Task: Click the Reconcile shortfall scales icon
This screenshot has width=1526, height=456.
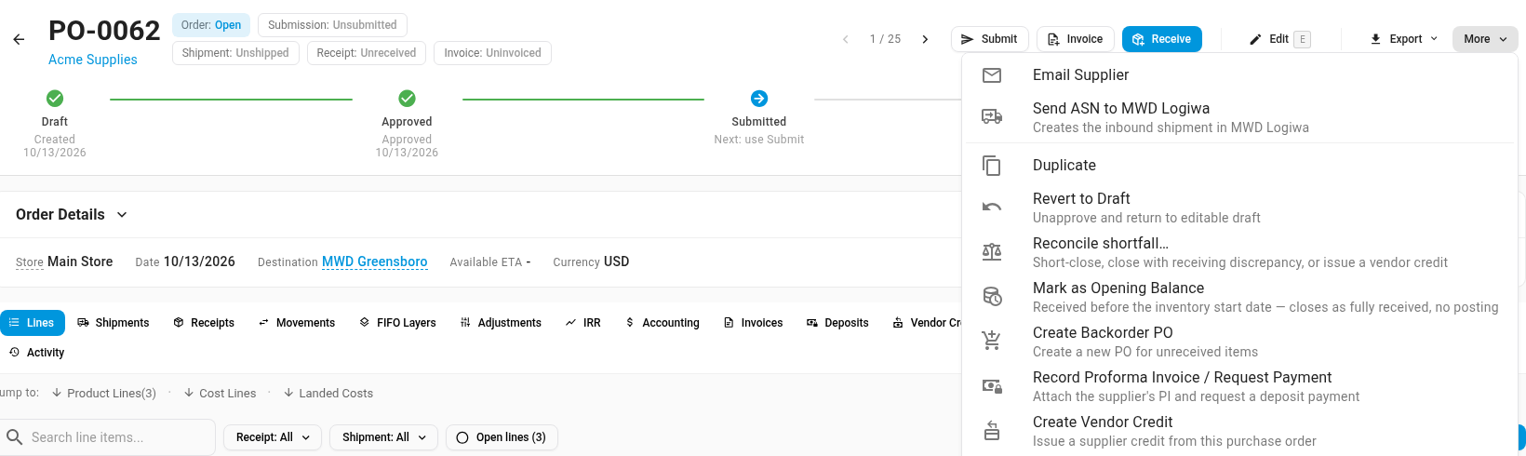Action: tap(992, 251)
